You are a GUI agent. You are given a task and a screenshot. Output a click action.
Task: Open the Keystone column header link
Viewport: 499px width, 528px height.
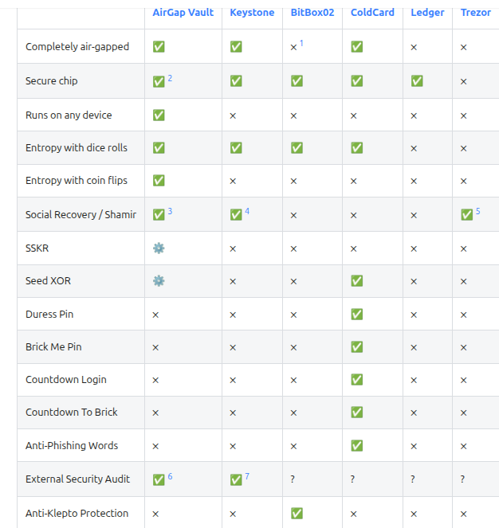coord(252,13)
